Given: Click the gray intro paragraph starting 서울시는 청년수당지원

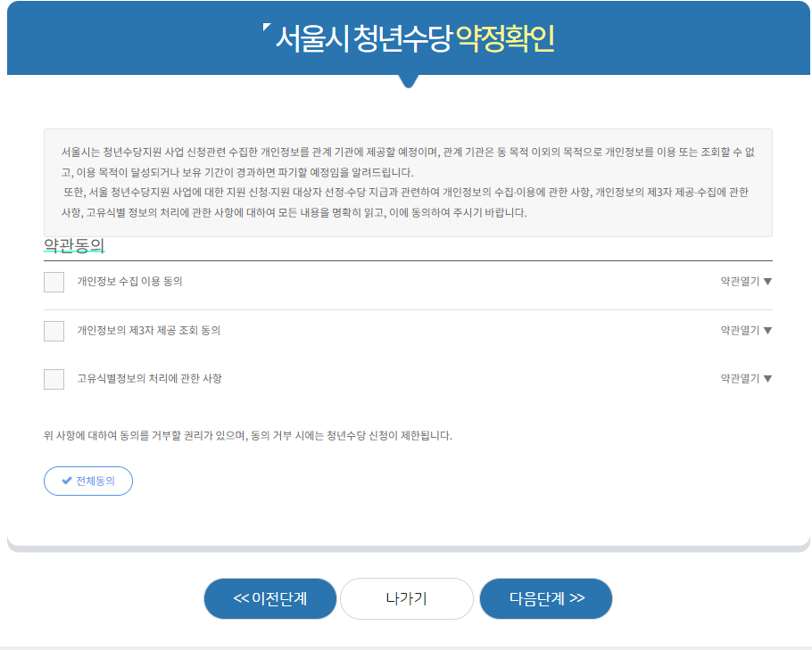Looking at the screenshot, I should [408, 183].
